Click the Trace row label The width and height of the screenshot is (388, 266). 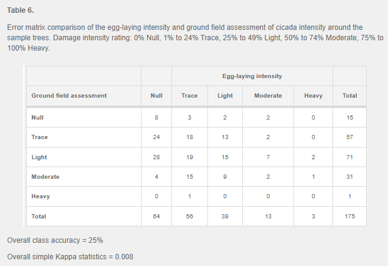(x=40, y=137)
